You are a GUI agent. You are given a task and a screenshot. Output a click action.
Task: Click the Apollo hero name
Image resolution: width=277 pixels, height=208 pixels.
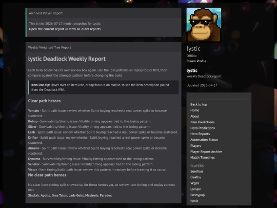(x=46, y=196)
